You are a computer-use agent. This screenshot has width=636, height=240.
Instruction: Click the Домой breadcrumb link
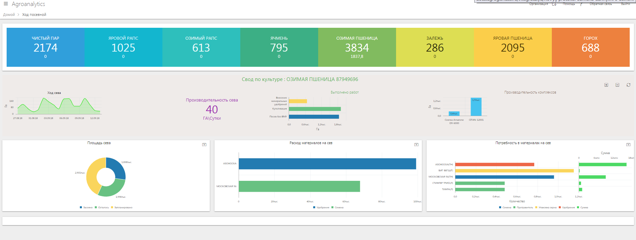(9, 15)
